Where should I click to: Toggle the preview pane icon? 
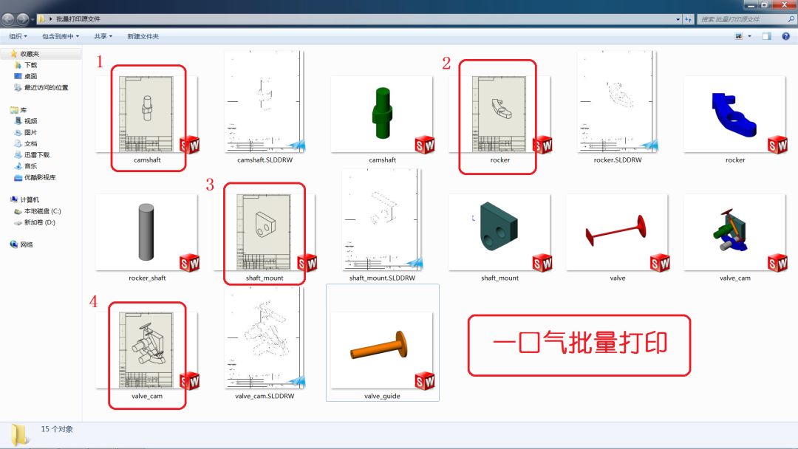click(766, 36)
